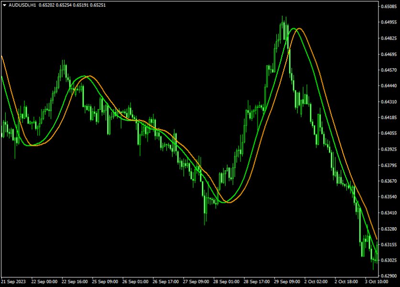
Task: Click the AUDUSDi,H1 chart title text
Action: (22, 5)
